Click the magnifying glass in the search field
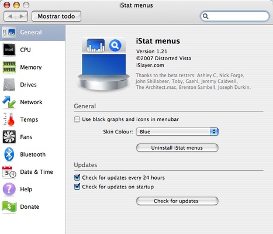 (x=205, y=16)
